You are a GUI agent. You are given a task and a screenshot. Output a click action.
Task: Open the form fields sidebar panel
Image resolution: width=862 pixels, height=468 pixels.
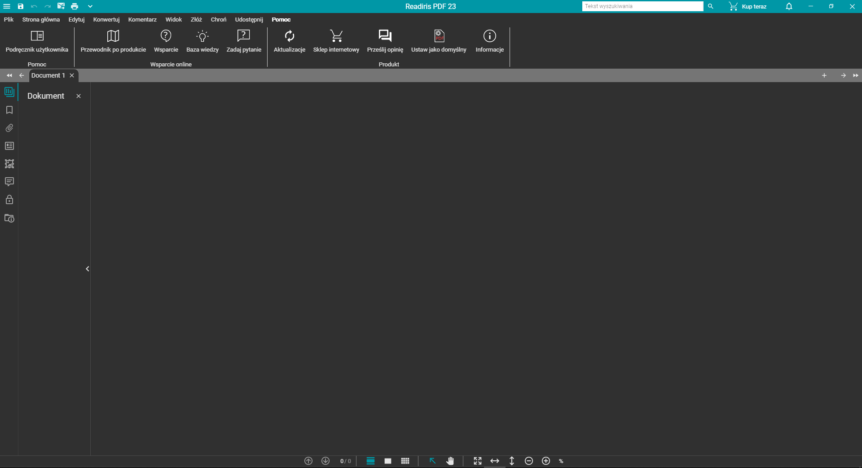coord(9,146)
